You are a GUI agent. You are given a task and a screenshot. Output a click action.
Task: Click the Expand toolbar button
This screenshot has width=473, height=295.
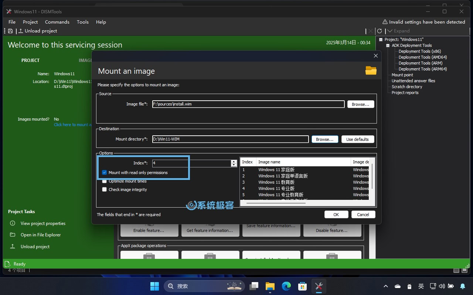pyautogui.click(x=398, y=31)
